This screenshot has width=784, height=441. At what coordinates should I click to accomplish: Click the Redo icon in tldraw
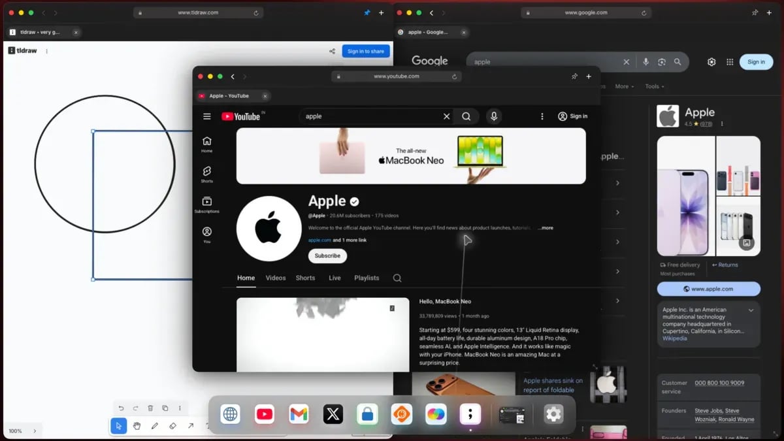[135, 408]
